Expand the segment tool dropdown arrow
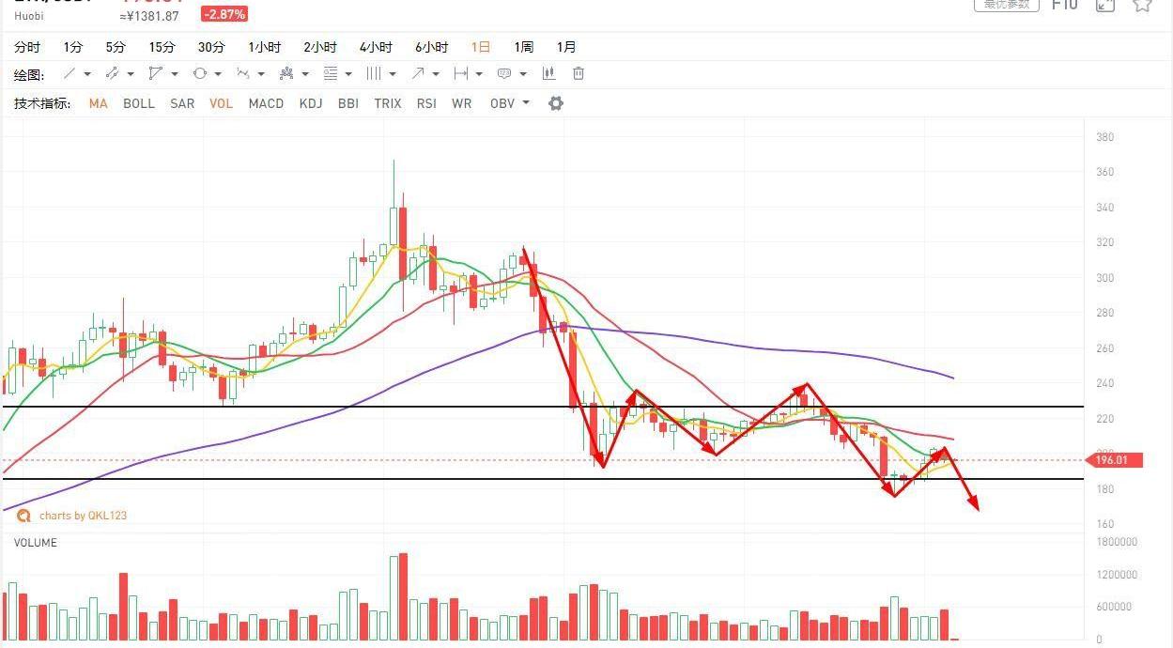This screenshot has height=648, width=1173. click(x=131, y=74)
